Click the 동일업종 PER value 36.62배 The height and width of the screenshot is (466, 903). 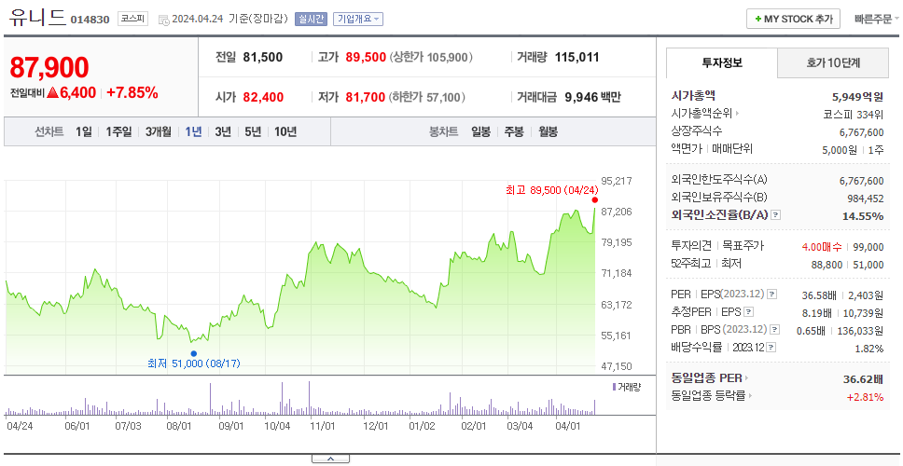tap(863, 378)
